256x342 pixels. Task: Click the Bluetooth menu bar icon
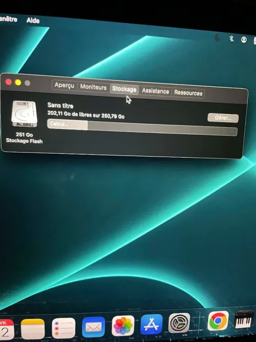[x=231, y=39]
